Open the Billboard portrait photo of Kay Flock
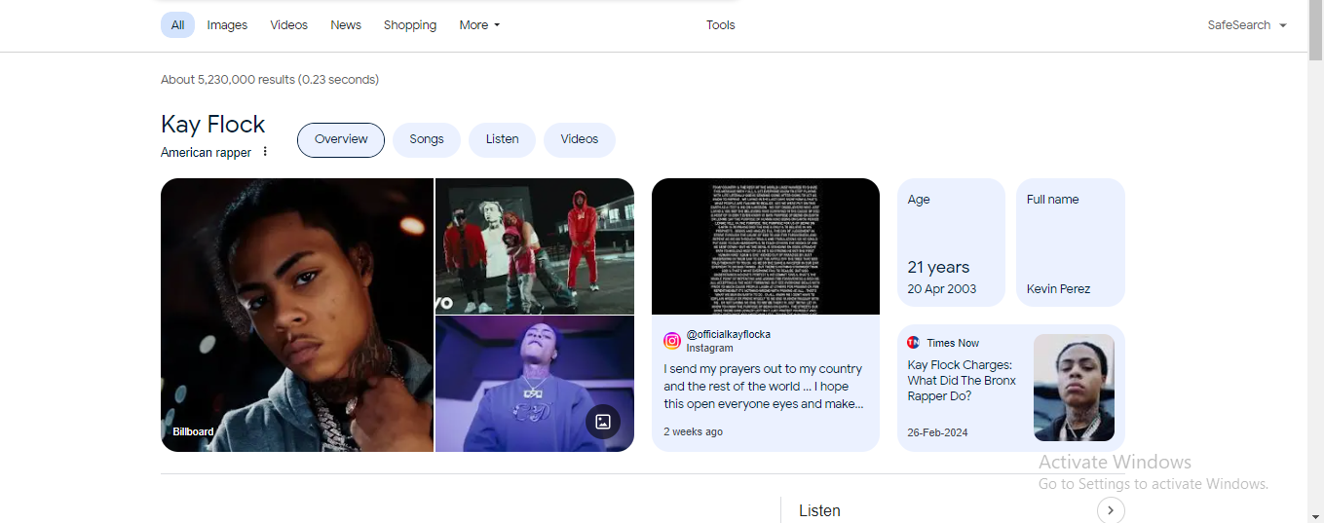This screenshot has height=523, width=1324. pos(297,315)
